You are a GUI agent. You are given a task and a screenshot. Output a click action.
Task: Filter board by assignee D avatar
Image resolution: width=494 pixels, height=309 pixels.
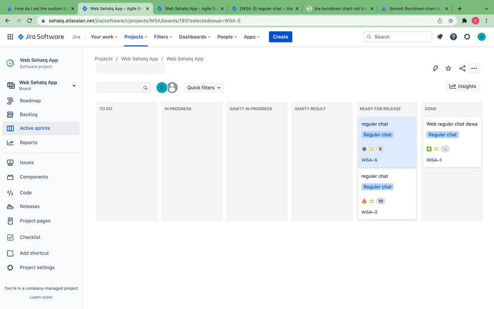click(x=162, y=87)
